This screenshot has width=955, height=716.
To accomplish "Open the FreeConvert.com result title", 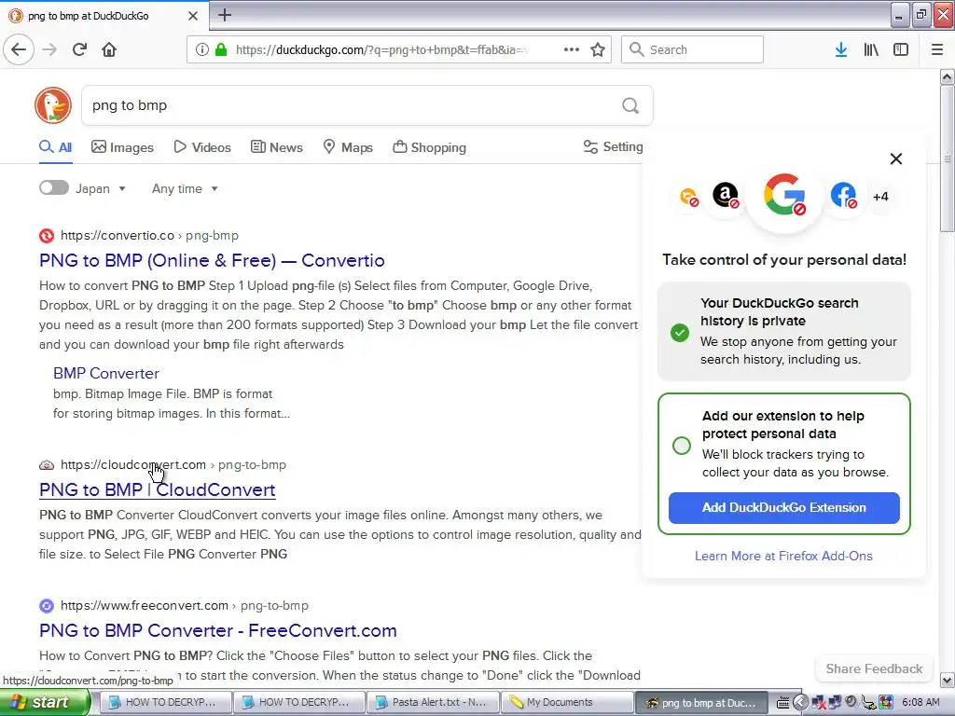I will coord(218,631).
